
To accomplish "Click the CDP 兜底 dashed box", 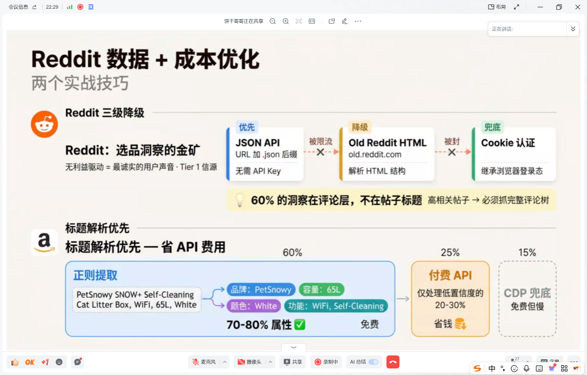I will point(527,299).
